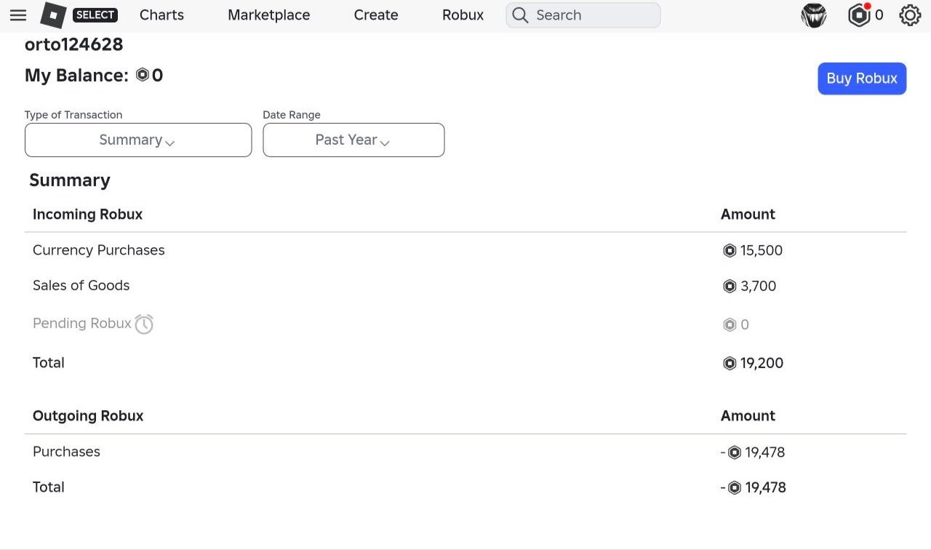Go to Charts in top navigation
The image size is (931, 550).
pyautogui.click(x=161, y=15)
